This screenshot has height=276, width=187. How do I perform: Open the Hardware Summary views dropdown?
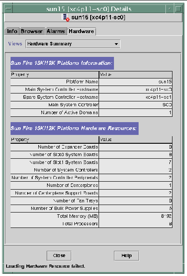point(73,44)
